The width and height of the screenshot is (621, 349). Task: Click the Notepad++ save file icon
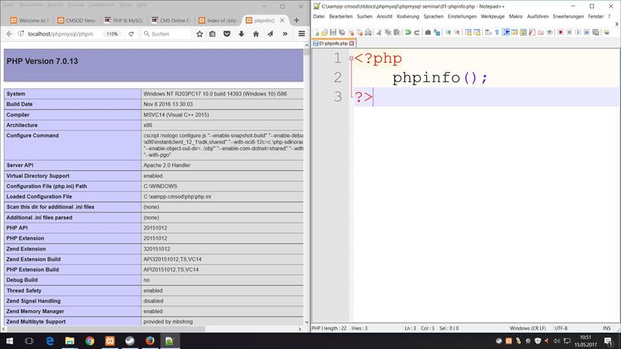(332, 32)
